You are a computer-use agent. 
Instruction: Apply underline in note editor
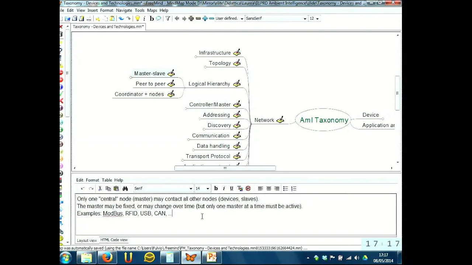coord(232,188)
